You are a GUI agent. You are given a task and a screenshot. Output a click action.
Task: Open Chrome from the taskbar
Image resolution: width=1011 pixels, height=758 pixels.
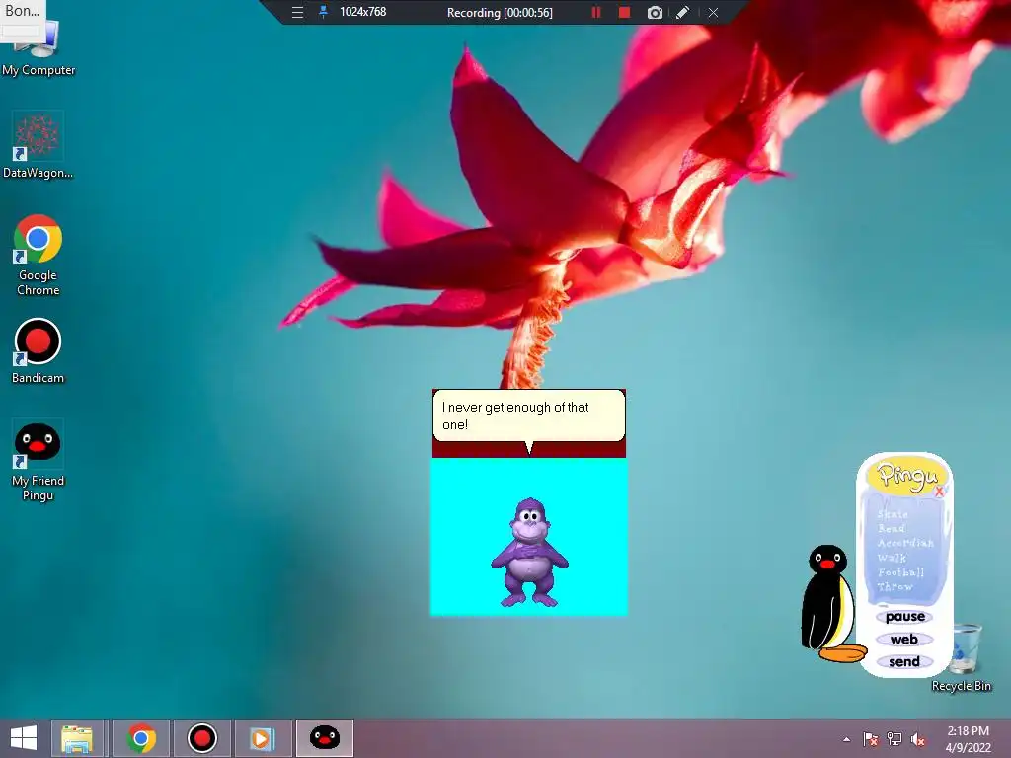141,738
